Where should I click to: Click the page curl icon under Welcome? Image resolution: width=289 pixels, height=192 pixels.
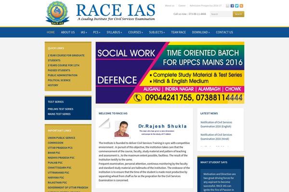[105, 123]
